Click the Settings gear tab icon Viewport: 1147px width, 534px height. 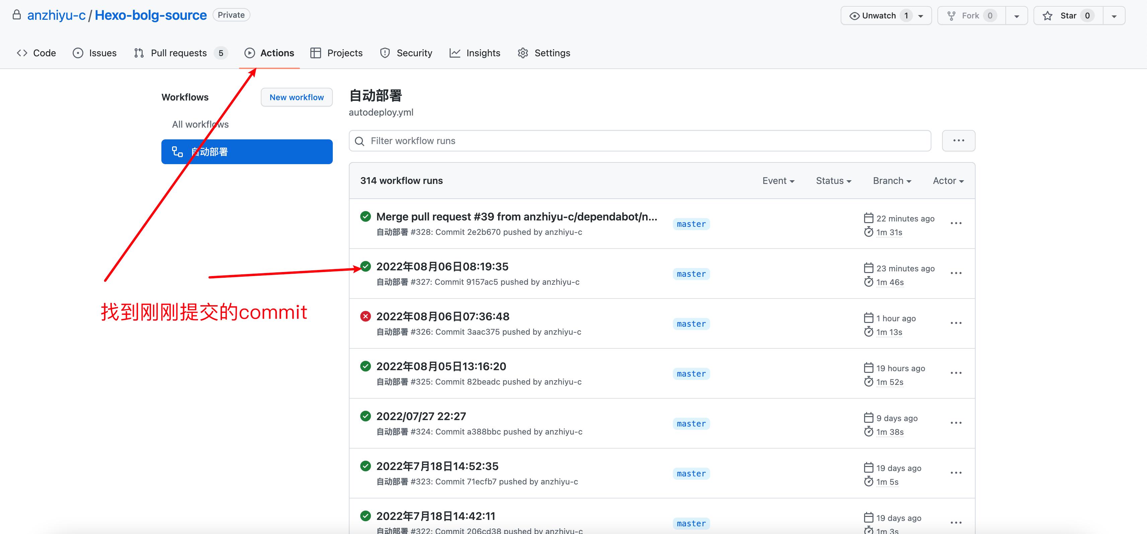point(523,53)
